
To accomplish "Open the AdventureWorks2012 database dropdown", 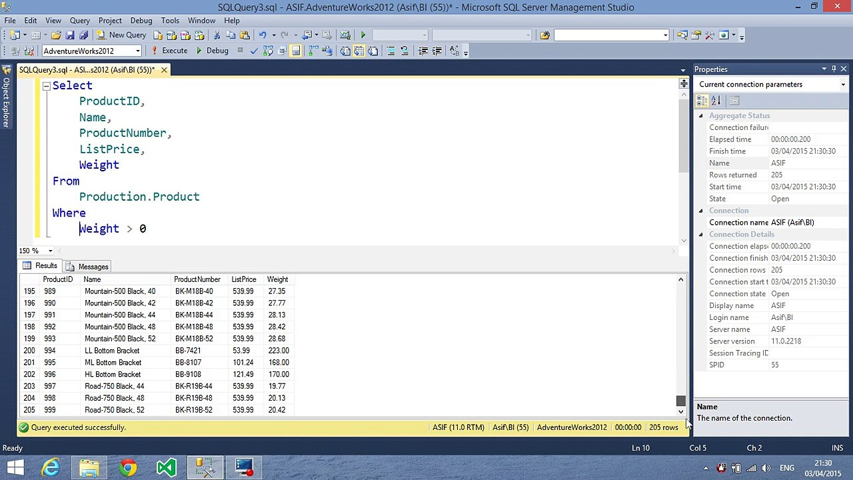I will 138,51.
